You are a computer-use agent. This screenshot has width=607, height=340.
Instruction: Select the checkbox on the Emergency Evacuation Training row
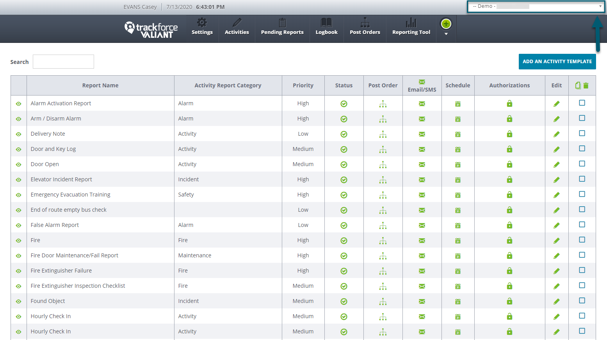point(582,194)
